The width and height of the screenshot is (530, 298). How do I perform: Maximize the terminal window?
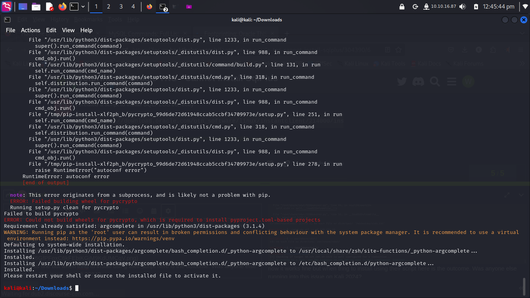point(514,20)
